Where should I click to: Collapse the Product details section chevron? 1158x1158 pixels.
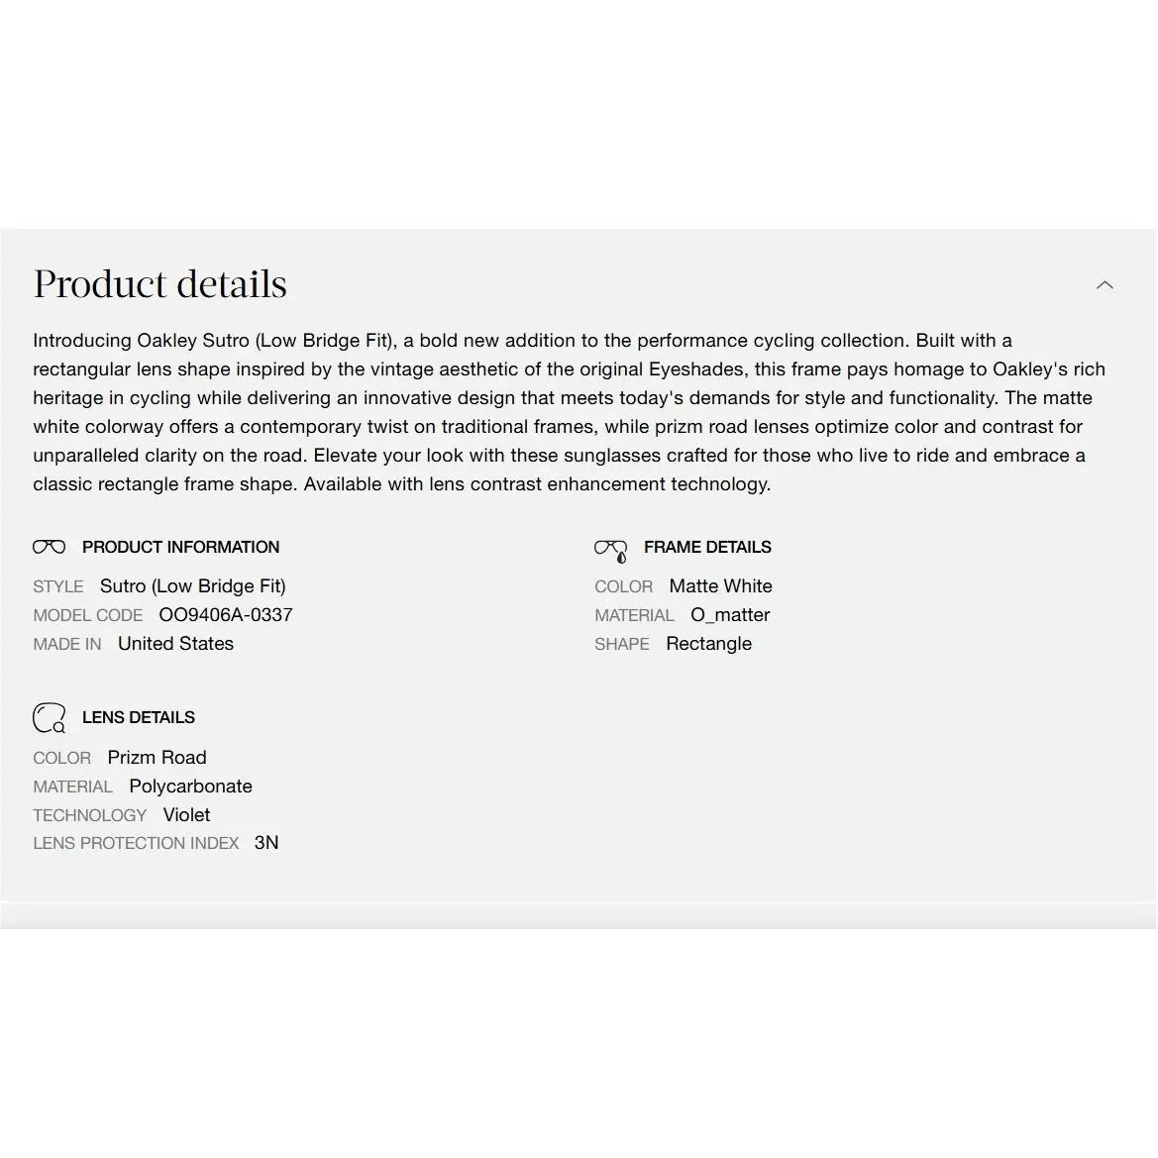pyautogui.click(x=1105, y=285)
